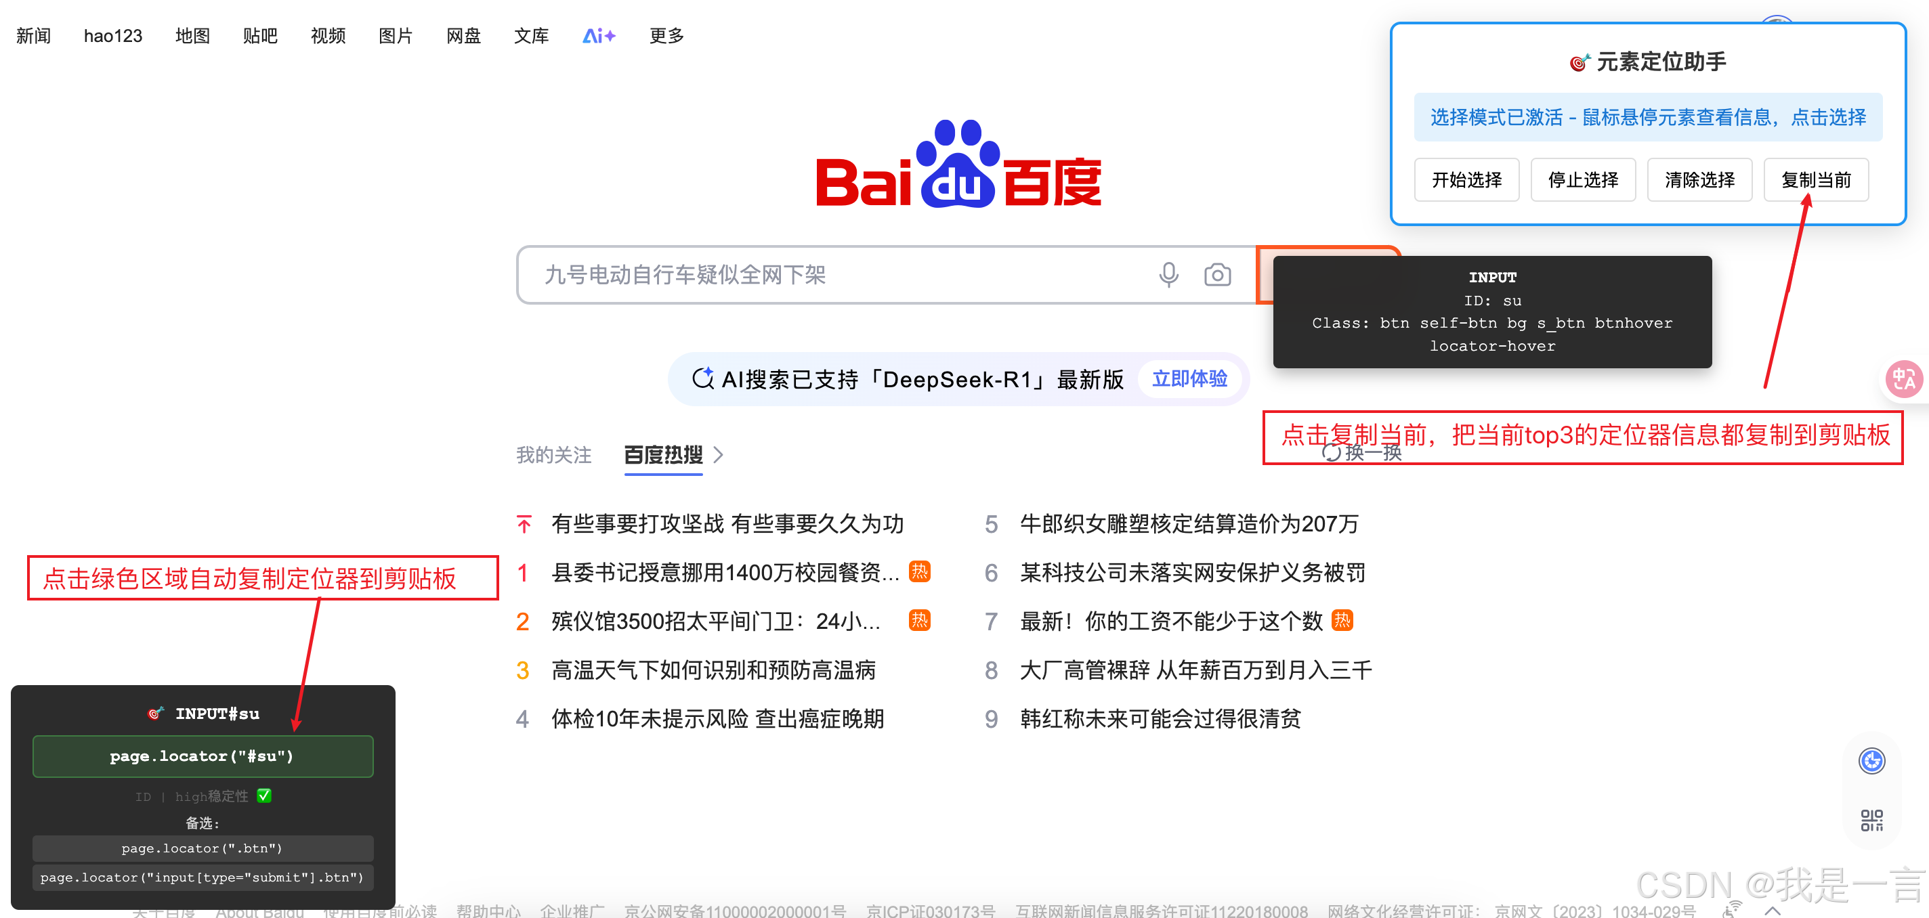
Task: Click the 清除选择 button
Action: 1699,179
